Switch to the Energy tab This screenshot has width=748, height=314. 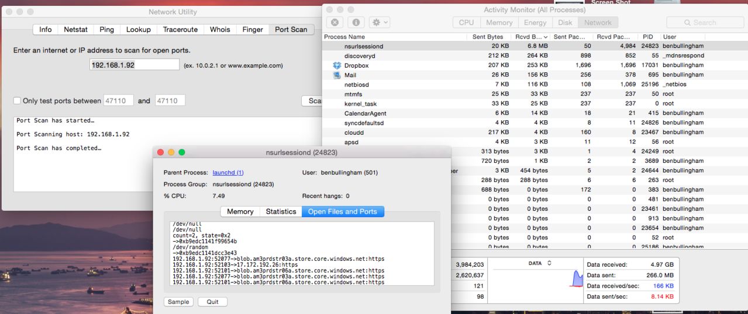(x=535, y=23)
